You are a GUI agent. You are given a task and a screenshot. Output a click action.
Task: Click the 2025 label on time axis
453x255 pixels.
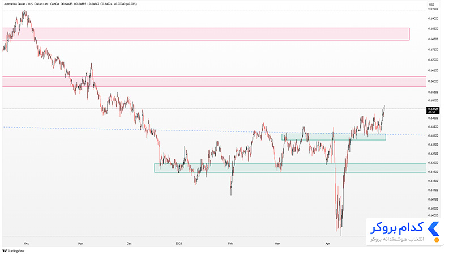coord(179,244)
